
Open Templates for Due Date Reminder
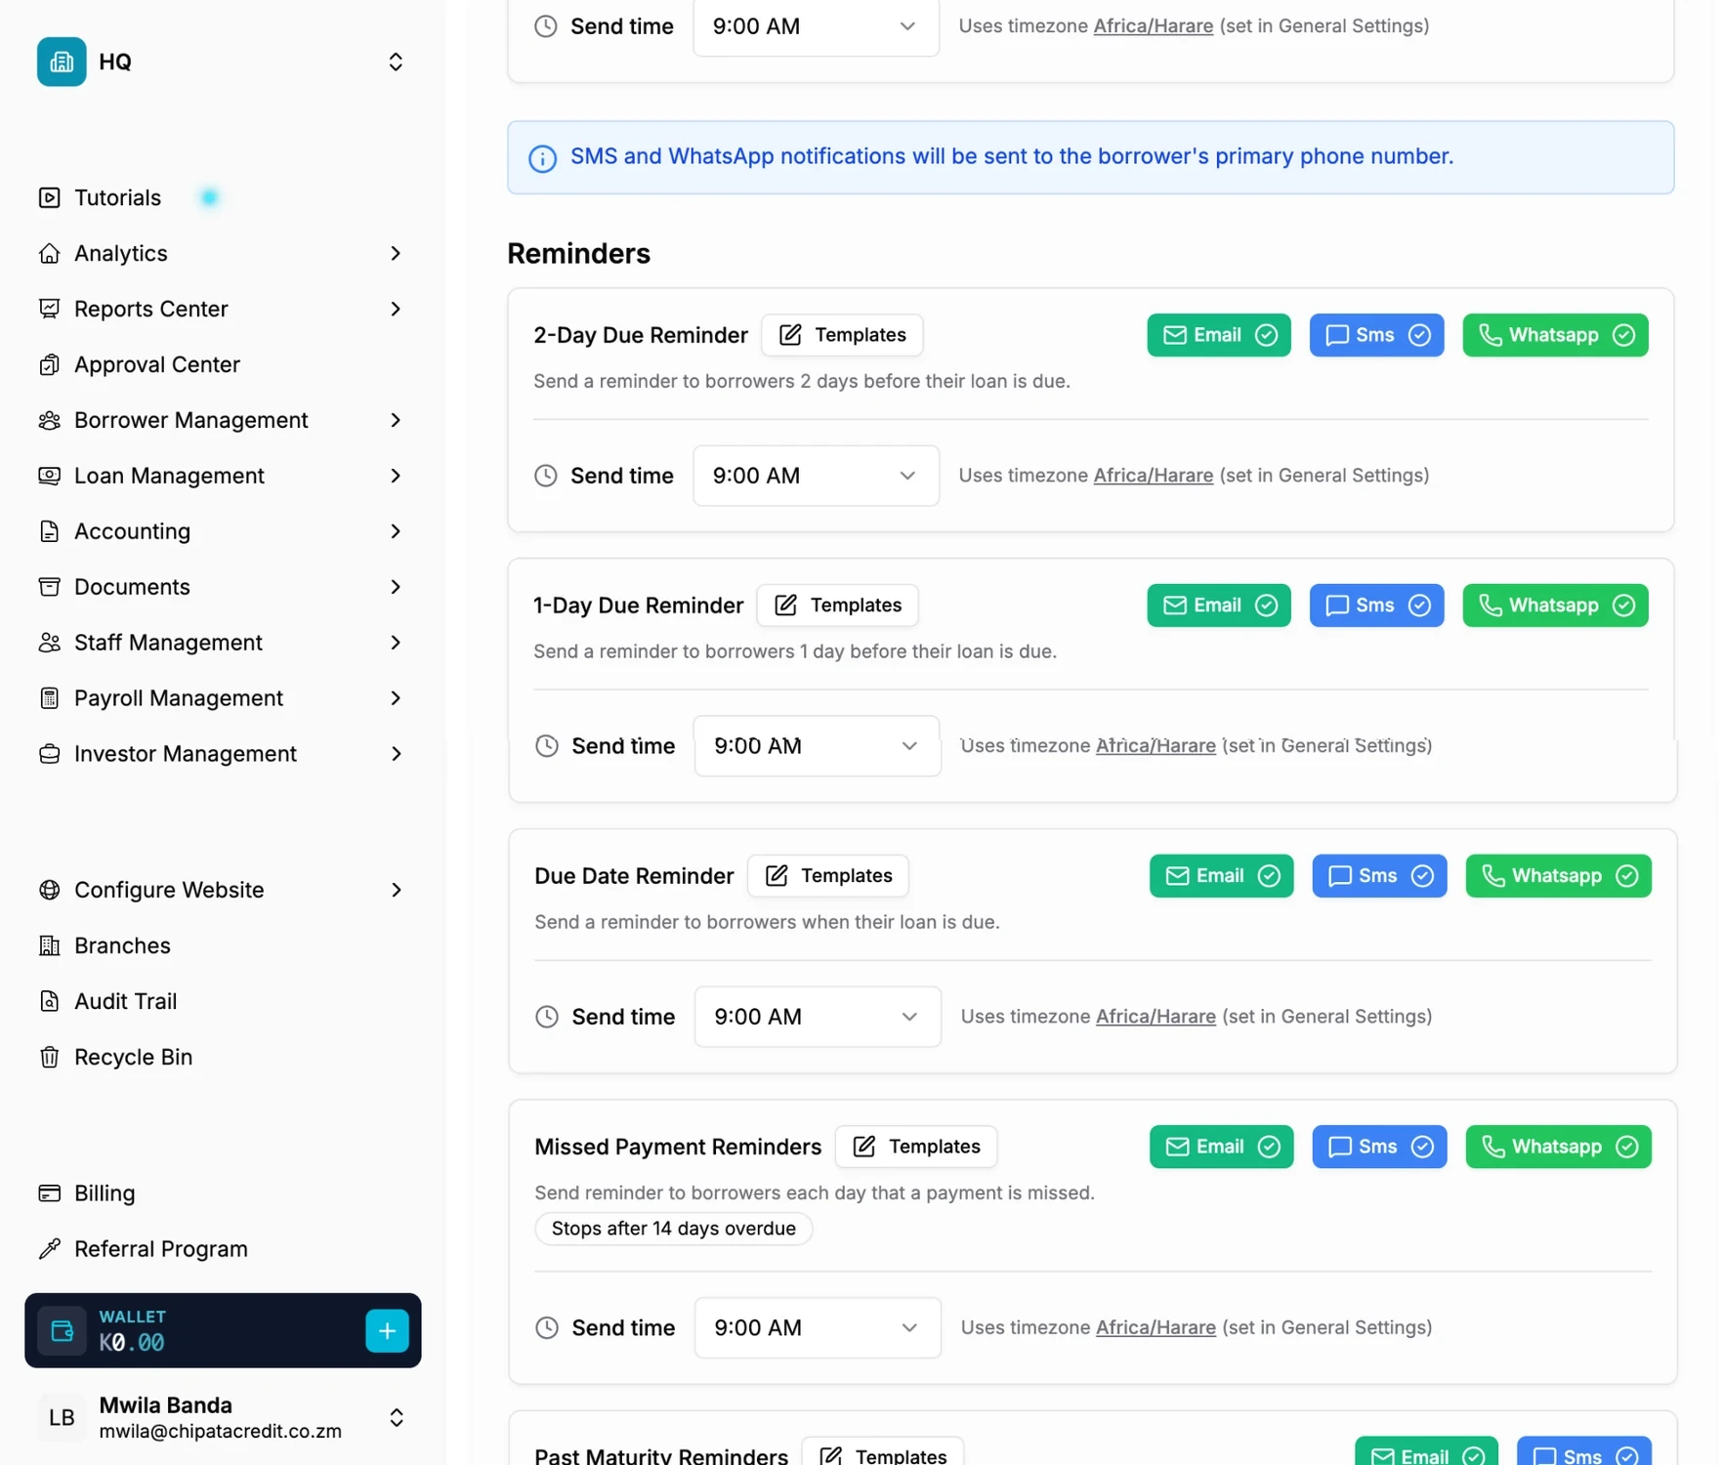point(827,876)
